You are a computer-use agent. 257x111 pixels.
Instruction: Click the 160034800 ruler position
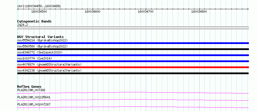tap(199, 12)
